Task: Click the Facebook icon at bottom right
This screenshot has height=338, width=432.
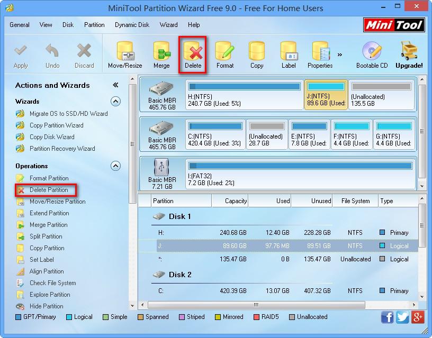Action: point(387,317)
